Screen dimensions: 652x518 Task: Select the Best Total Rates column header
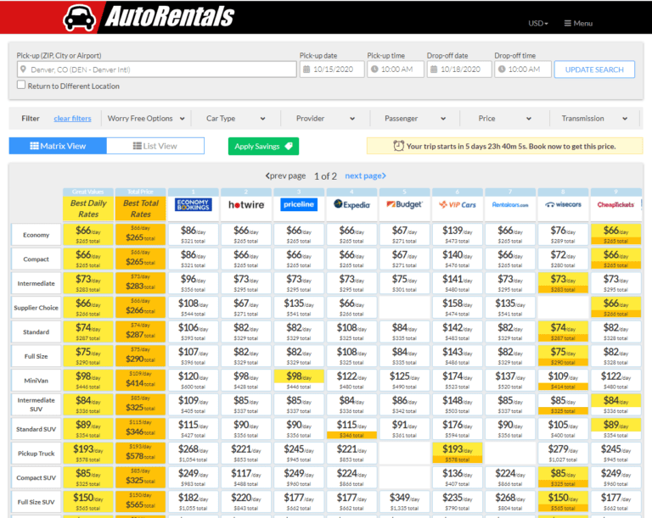click(141, 209)
